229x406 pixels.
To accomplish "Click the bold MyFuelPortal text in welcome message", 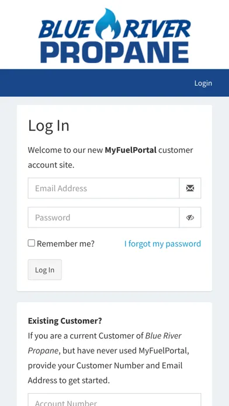I will click(x=130, y=150).
